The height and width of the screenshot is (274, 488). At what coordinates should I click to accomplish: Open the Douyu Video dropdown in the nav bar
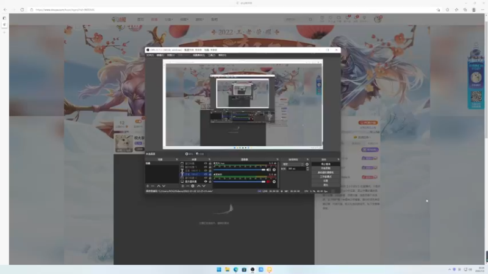[x=184, y=19]
